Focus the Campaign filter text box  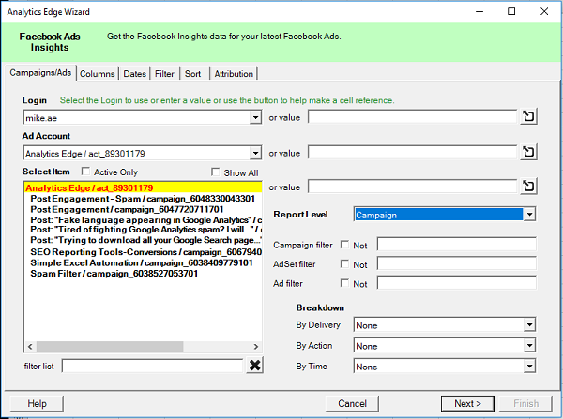click(457, 245)
